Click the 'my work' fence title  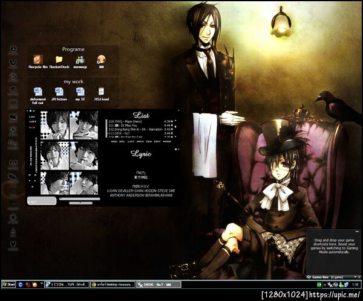pos(73,81)
